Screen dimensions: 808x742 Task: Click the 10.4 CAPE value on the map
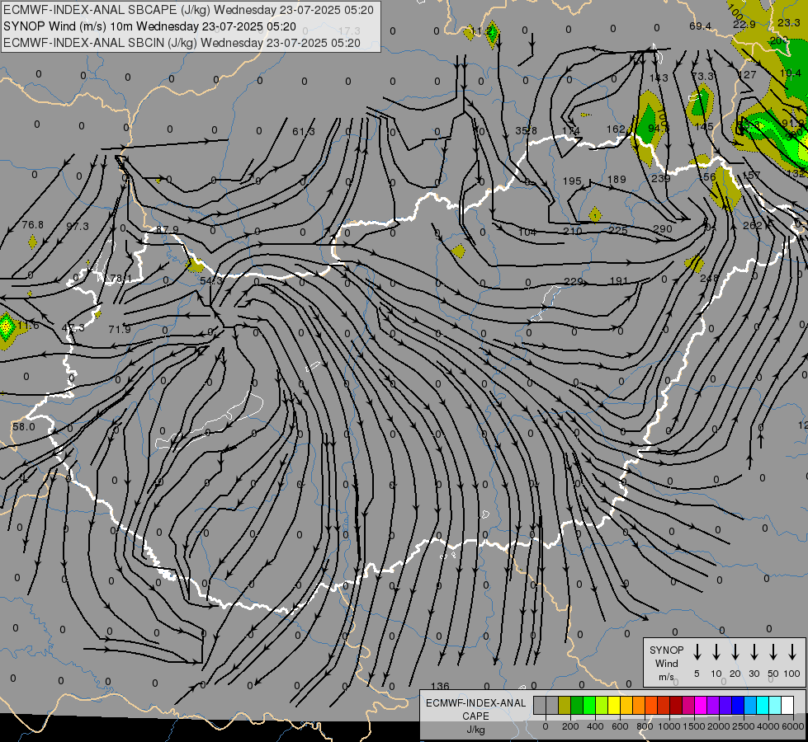[x=791, y=73]
